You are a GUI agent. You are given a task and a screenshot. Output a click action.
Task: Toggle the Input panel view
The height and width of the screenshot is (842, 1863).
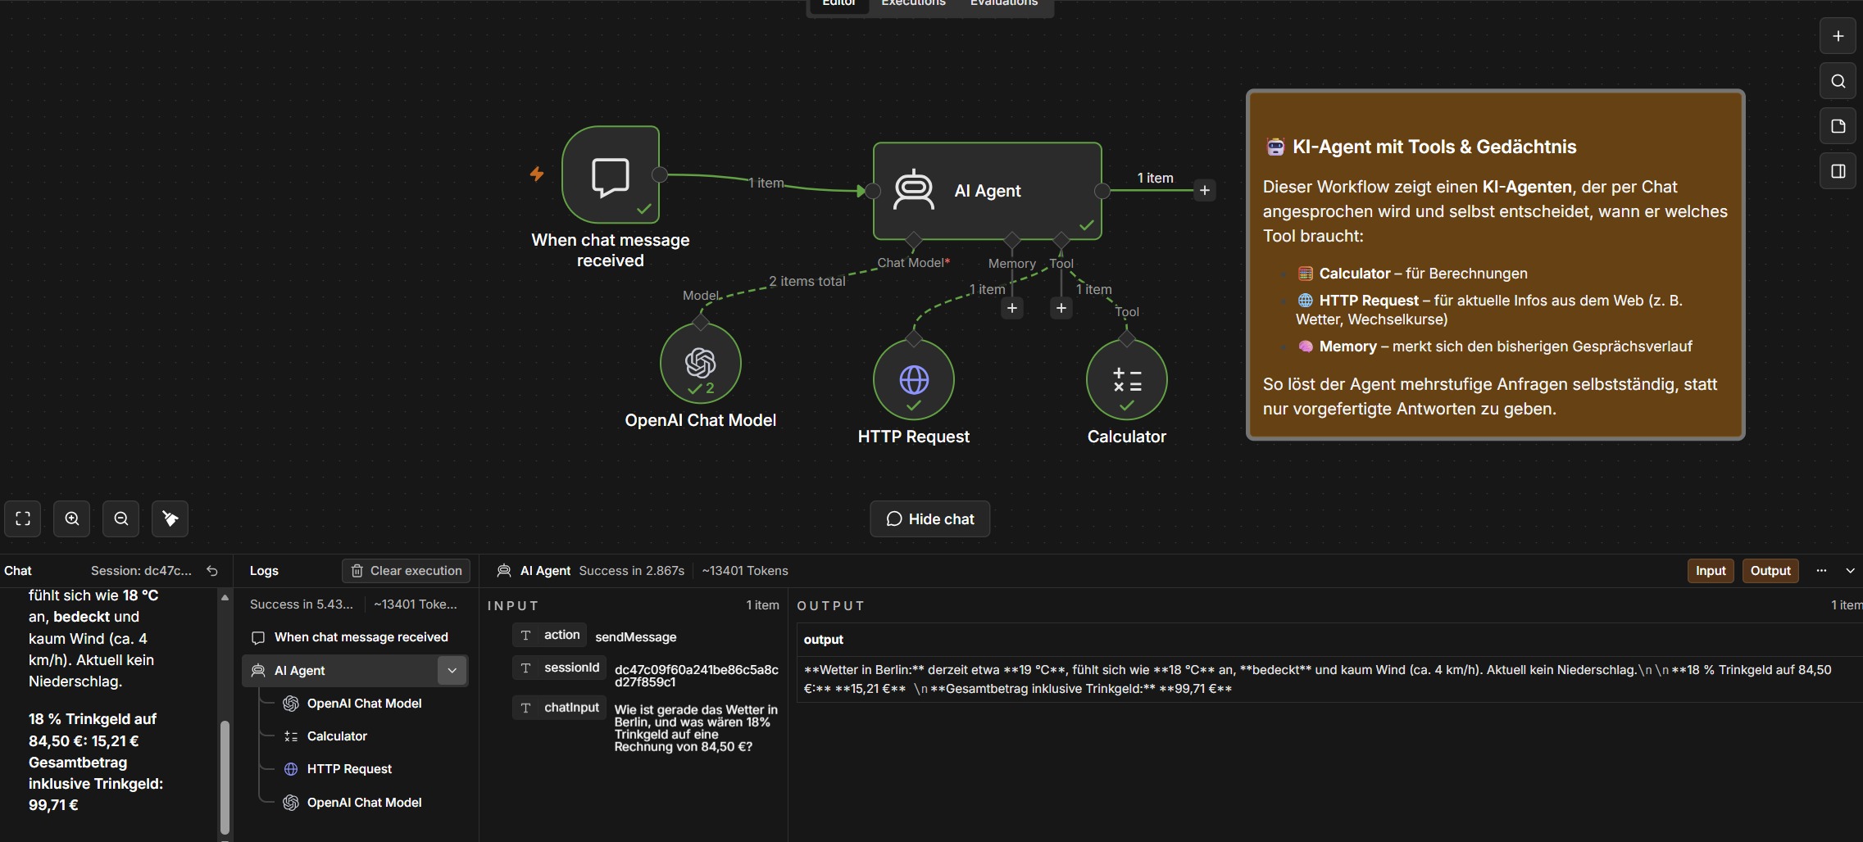(x=1711, y=571)
